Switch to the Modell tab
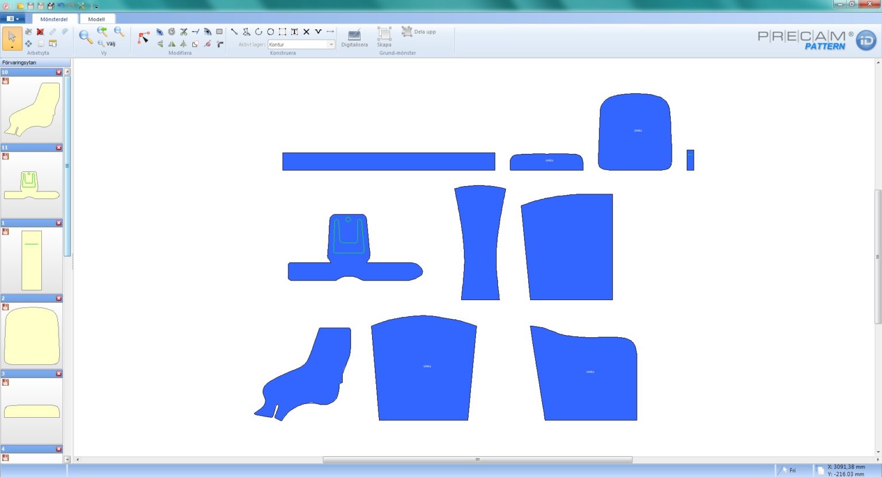This screenshot has height=477, width=882. tap(96, 19)
